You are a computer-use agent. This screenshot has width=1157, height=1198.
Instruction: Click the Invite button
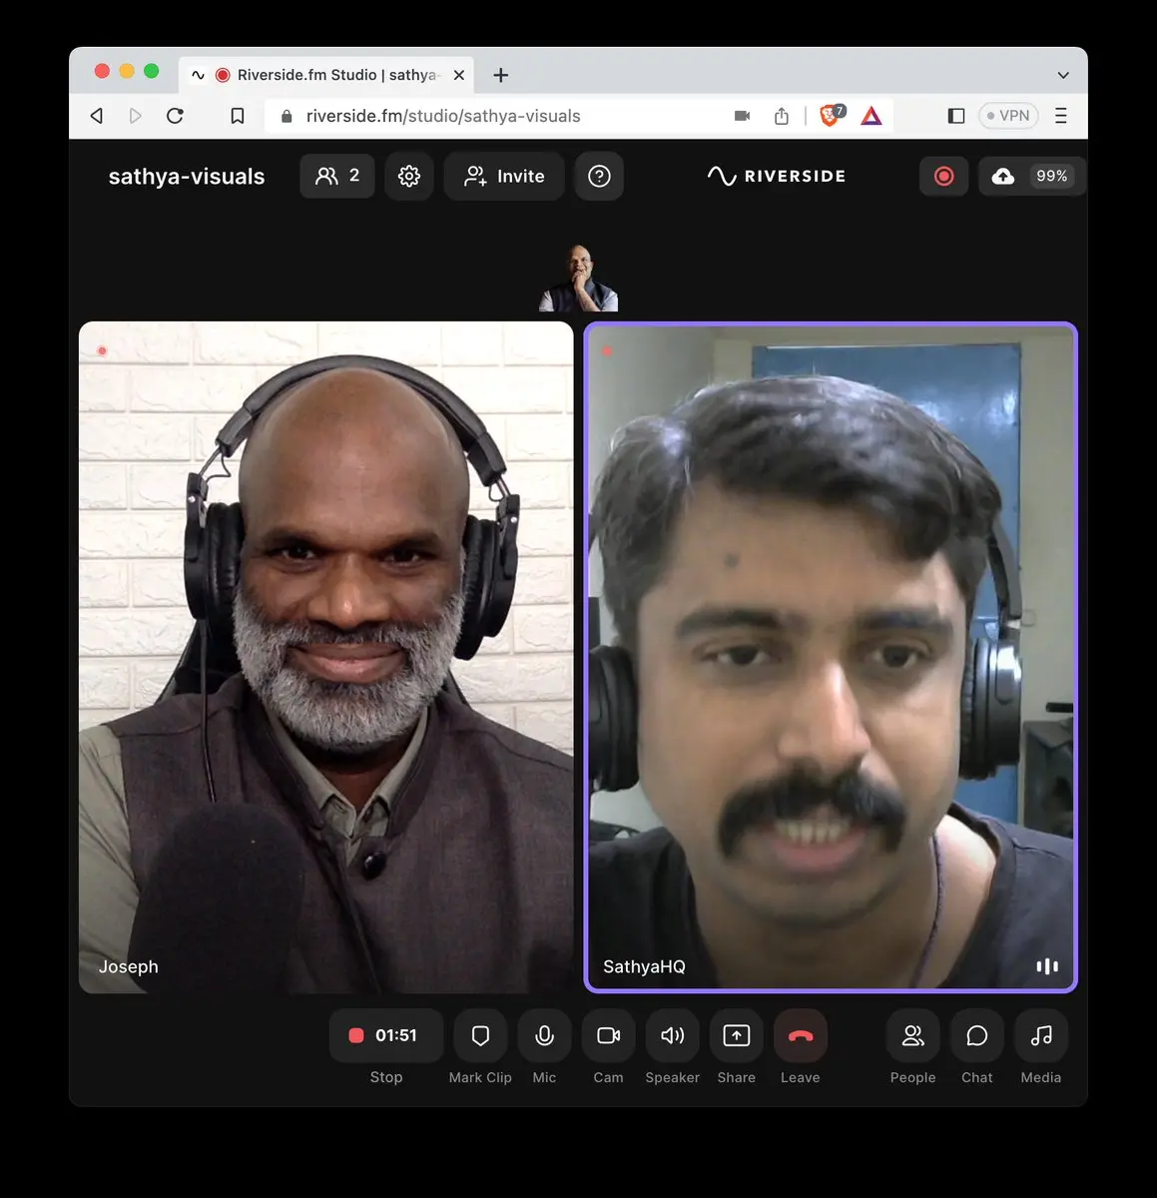tap(504, 177)
